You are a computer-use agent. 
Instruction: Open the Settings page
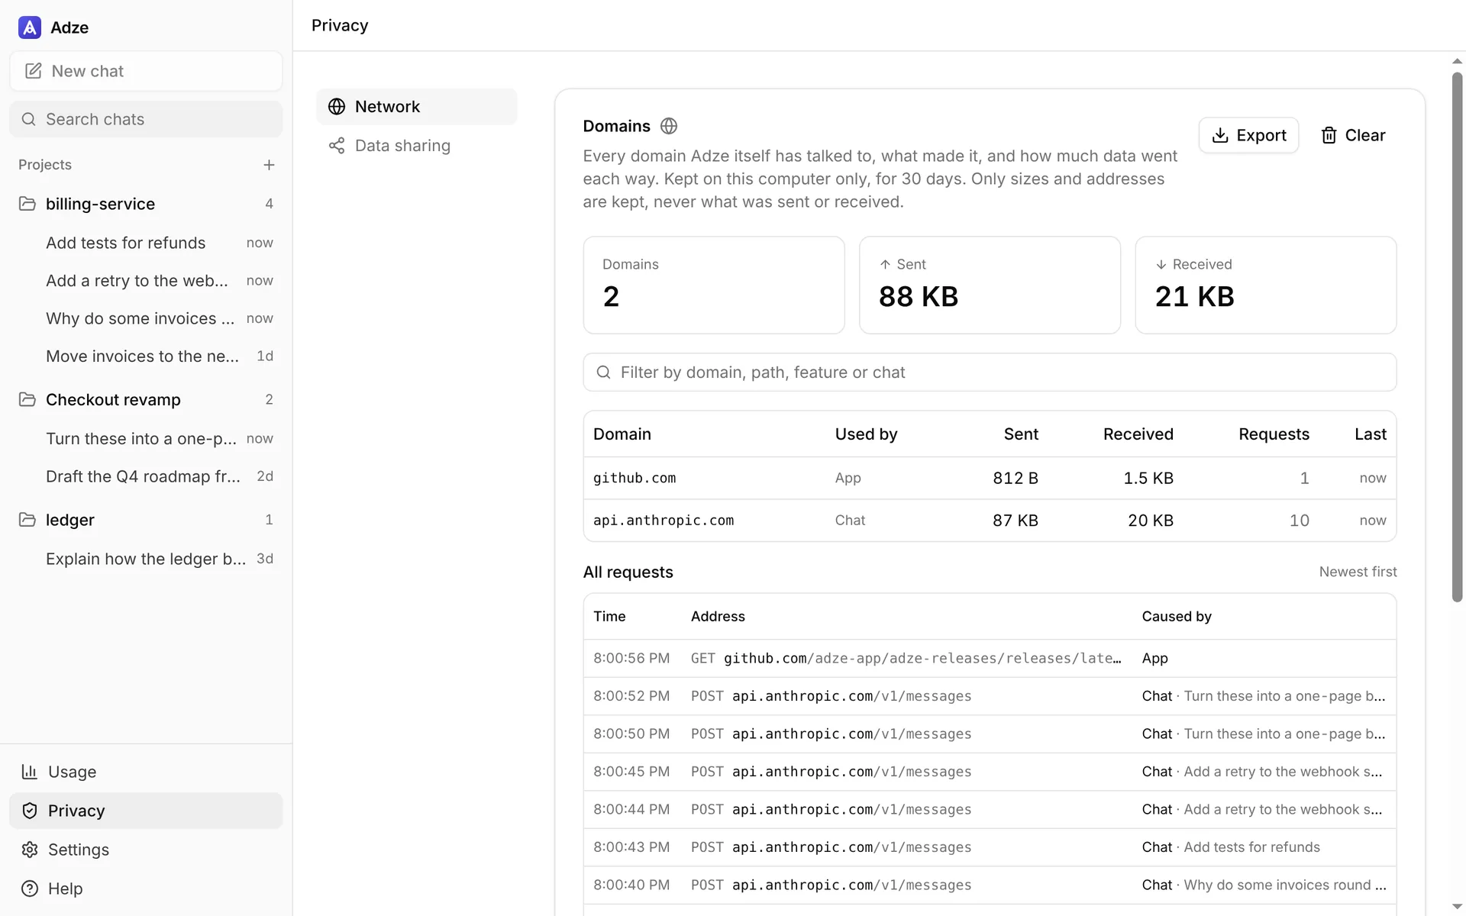146,850
